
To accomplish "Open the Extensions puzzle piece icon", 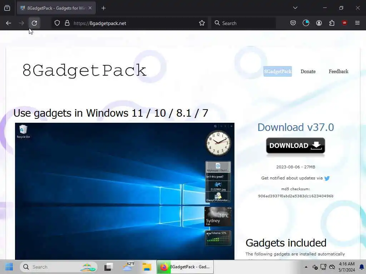I will point(332,23).
